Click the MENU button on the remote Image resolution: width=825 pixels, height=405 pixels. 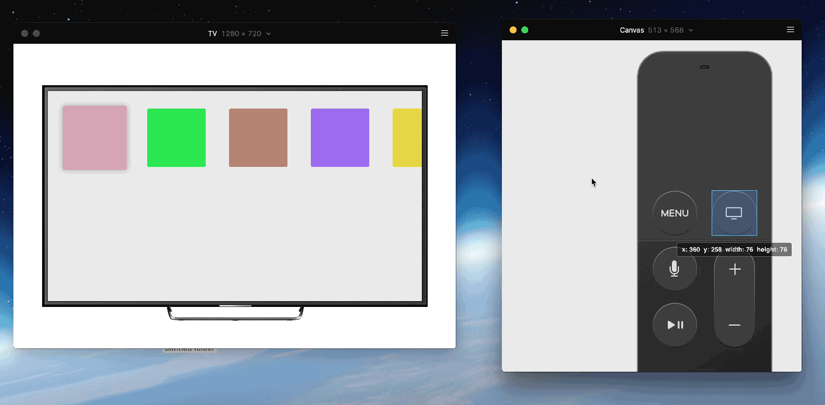pyautogui.click(x=675, y=213)
